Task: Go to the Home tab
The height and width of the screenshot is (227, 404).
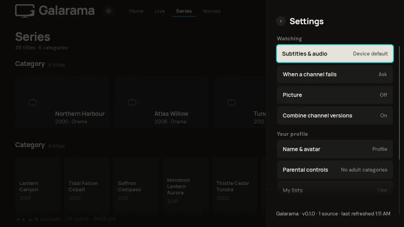Action: coord(136,11)
